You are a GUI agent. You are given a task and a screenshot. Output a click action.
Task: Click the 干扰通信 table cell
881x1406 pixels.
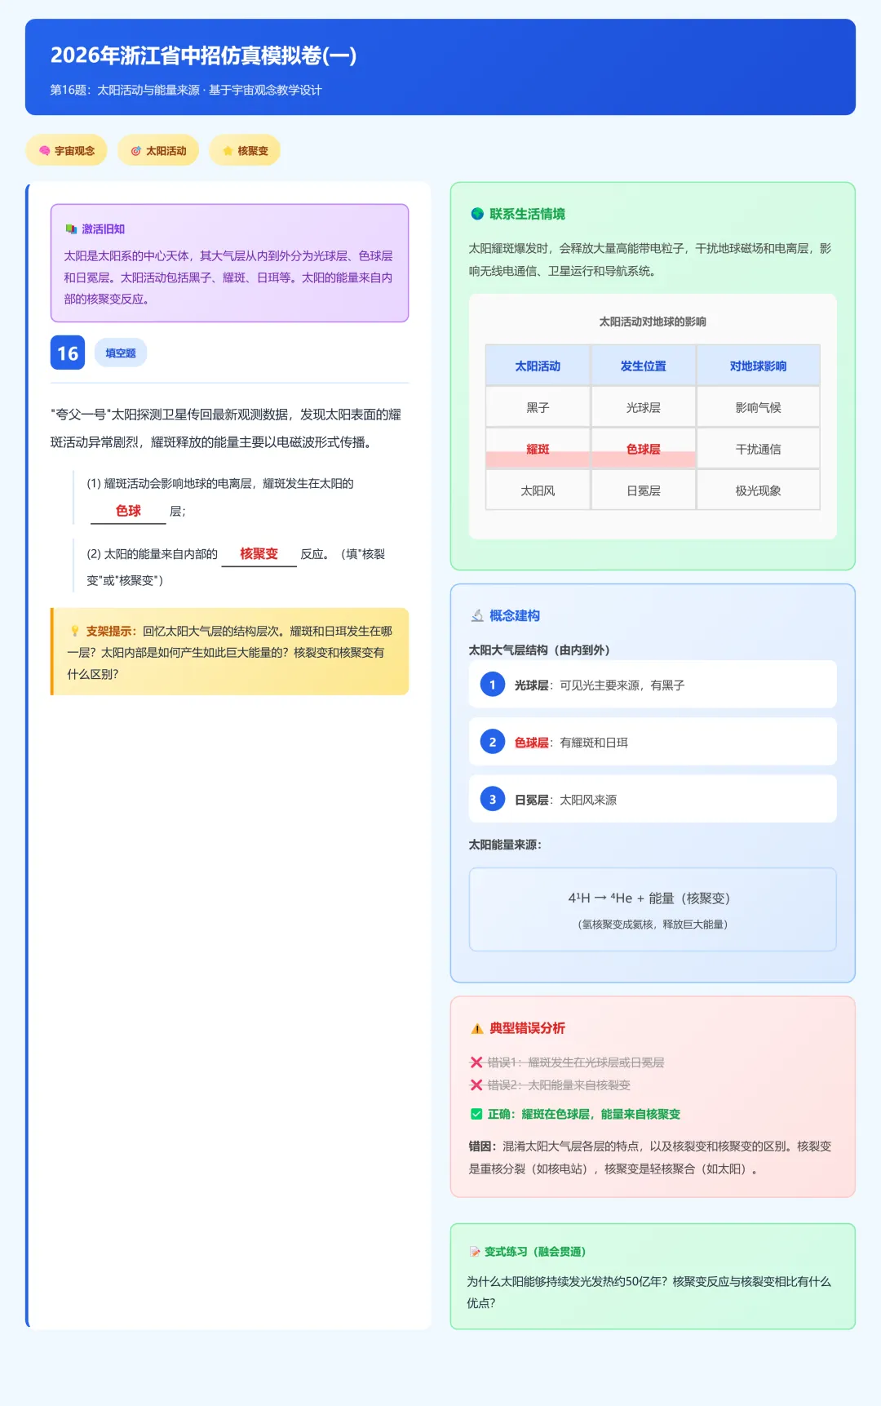(758, 449)
